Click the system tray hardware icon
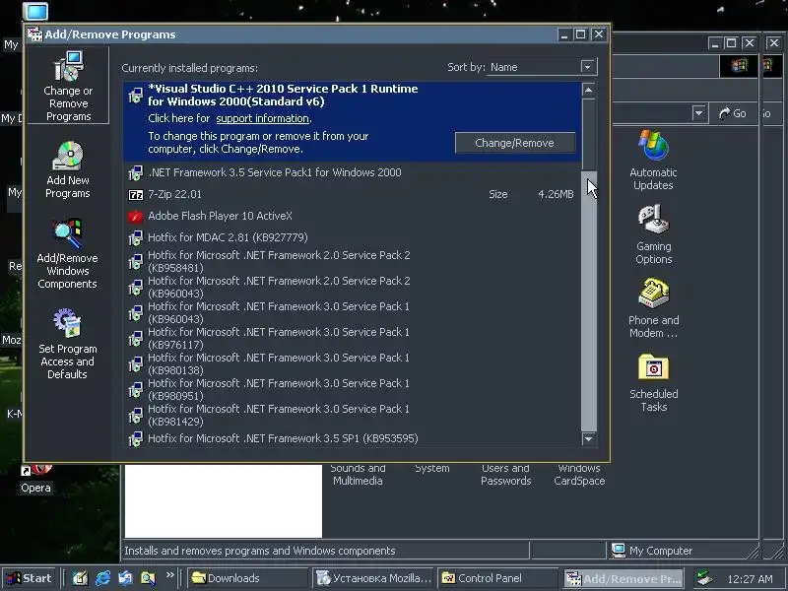788x591 pixels. tap(704, 578)
